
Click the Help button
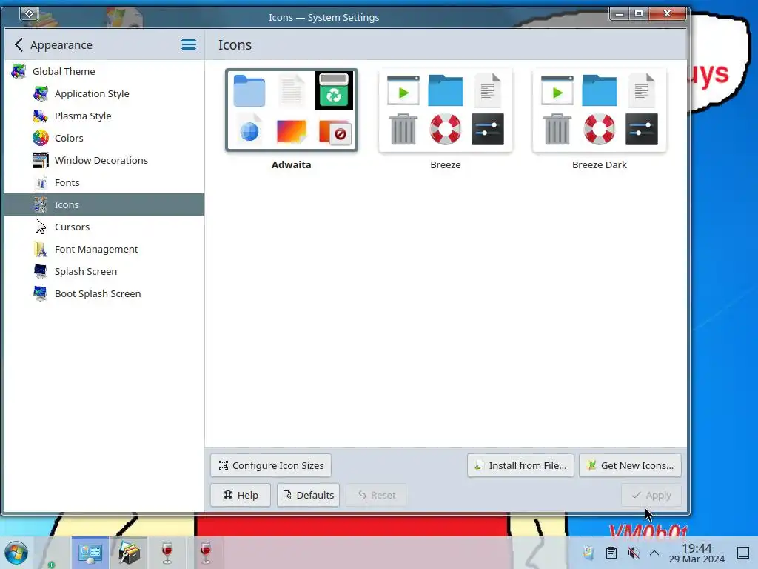coord(241,495)
